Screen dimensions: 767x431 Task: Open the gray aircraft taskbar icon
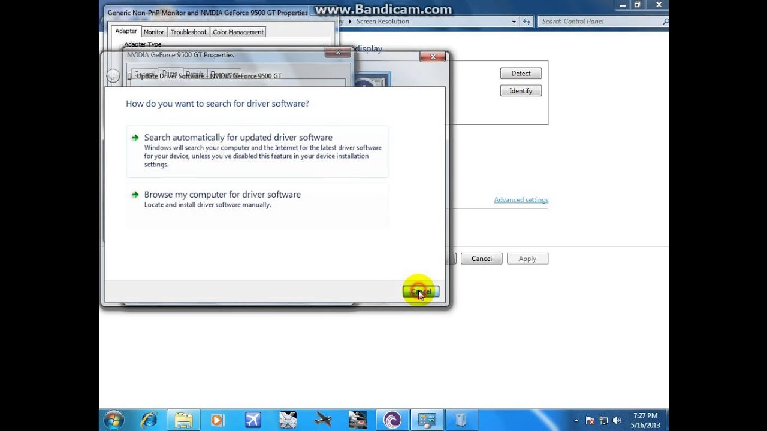coord(323,420)
